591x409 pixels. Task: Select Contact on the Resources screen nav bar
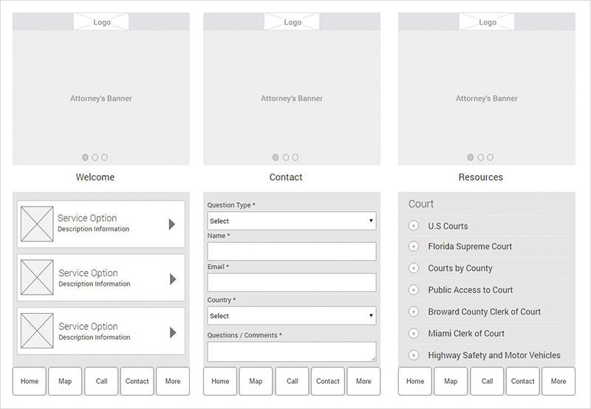click(x=523, y=381)
